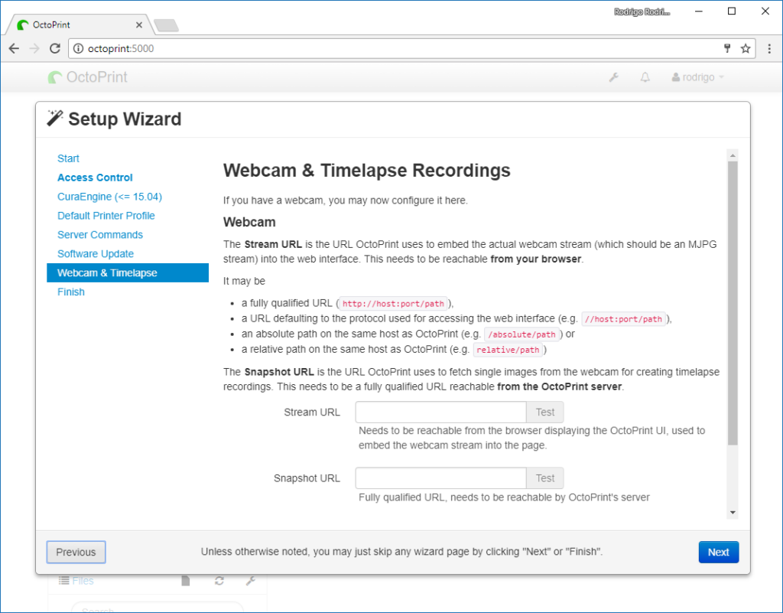Go back using browser back arrow
The height and width of the screenshot is (613, 783).
pyautogui.click(x=14, y=48)
